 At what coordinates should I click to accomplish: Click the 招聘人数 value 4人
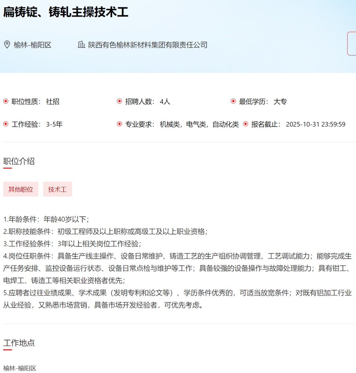[x=165, y=101]
